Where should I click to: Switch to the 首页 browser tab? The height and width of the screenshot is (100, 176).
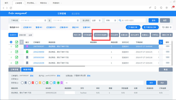[x=6, y=3]
